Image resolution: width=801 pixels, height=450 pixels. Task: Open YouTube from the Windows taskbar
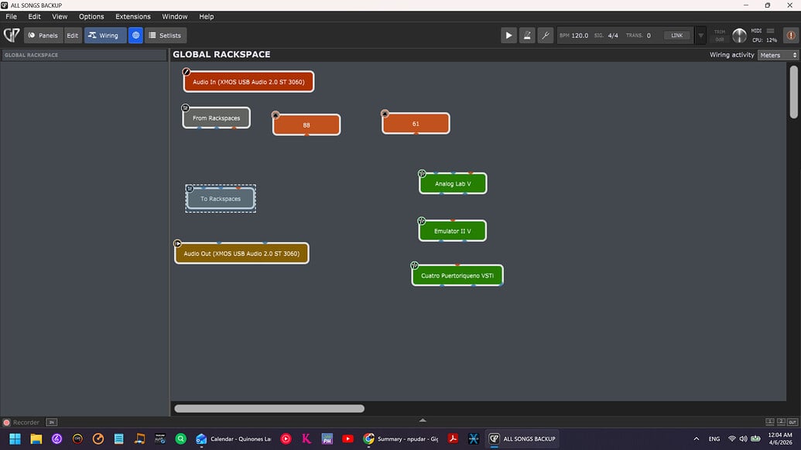[x=347, y=438]
